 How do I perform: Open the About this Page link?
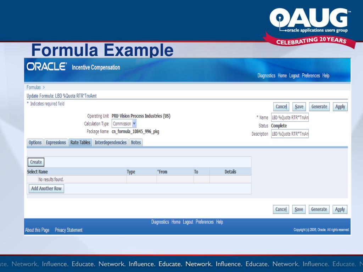point(37,230)
